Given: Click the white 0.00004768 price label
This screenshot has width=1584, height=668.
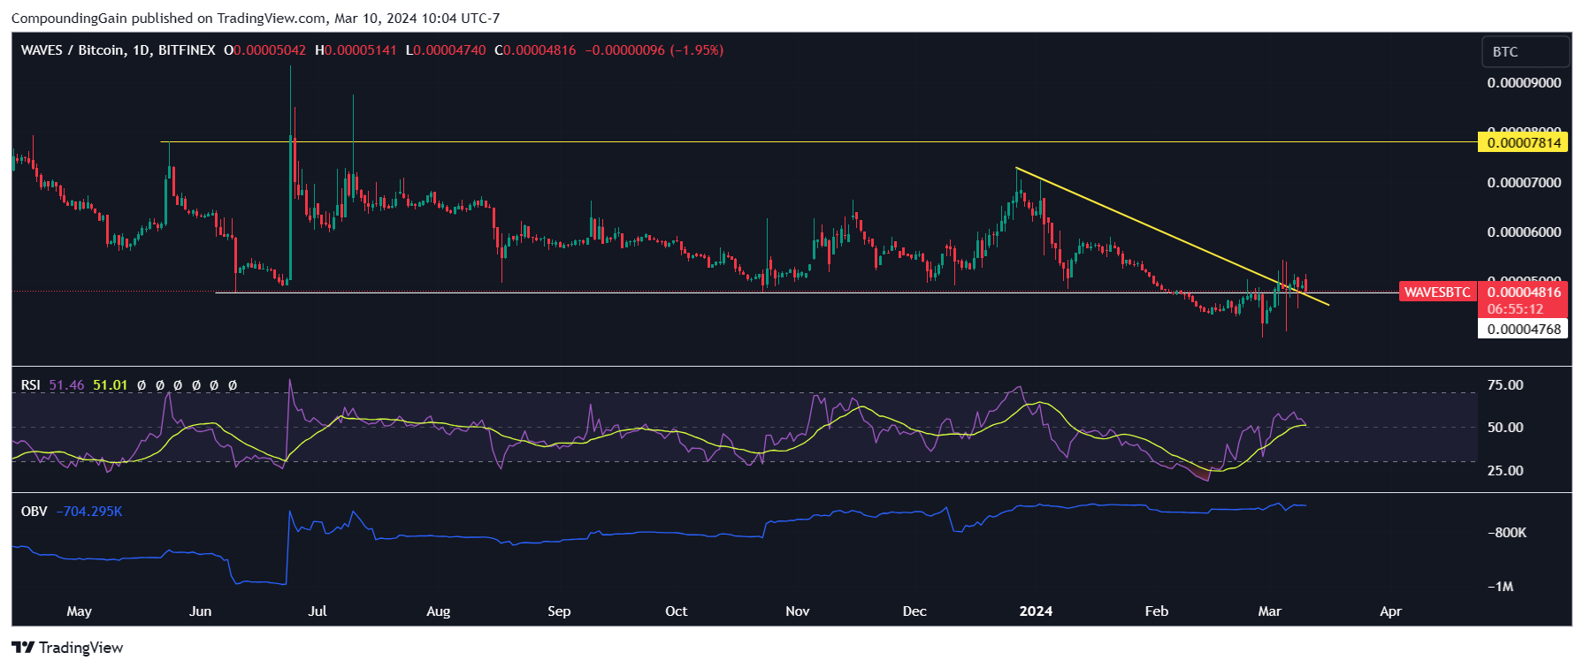Looking at the screenshot, I should coord(1522,329).
